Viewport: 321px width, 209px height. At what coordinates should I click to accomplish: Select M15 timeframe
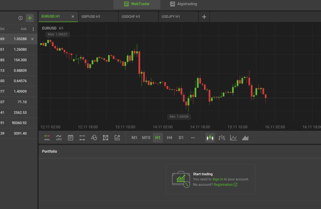(x=146, y=137)
